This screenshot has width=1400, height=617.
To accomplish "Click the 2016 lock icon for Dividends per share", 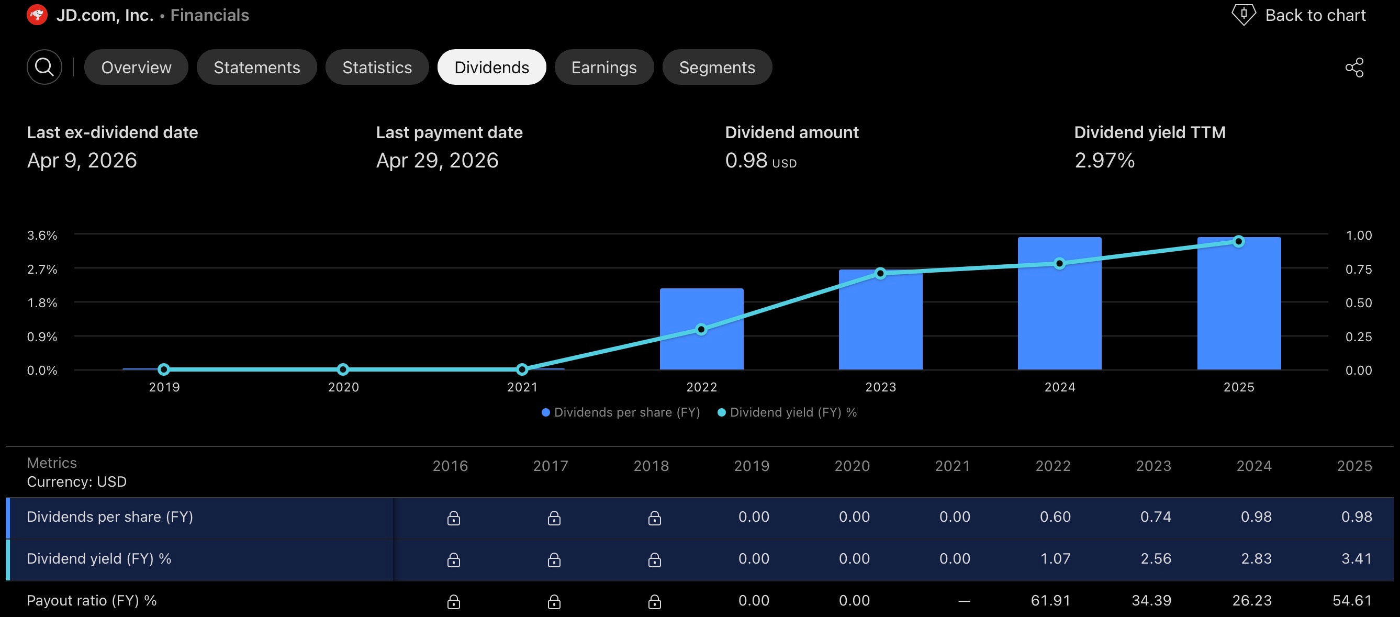I will (x=453, y=518).
